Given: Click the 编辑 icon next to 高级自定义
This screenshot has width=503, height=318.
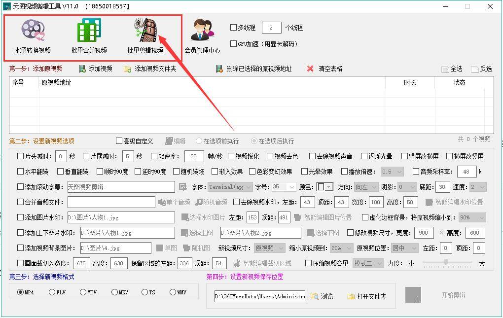Looking at the screenshot, I should (169, 141).
